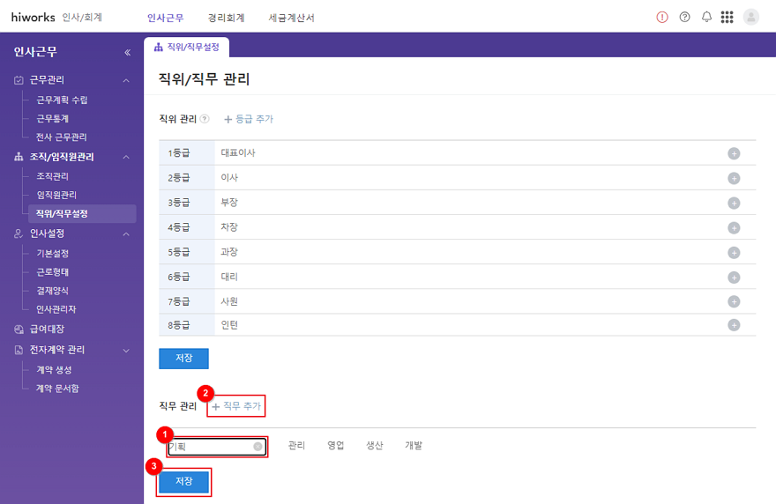Screen dimensions: 776x504
Task: Open 임직원관리 in sidebar
Action: click(56, 195)
